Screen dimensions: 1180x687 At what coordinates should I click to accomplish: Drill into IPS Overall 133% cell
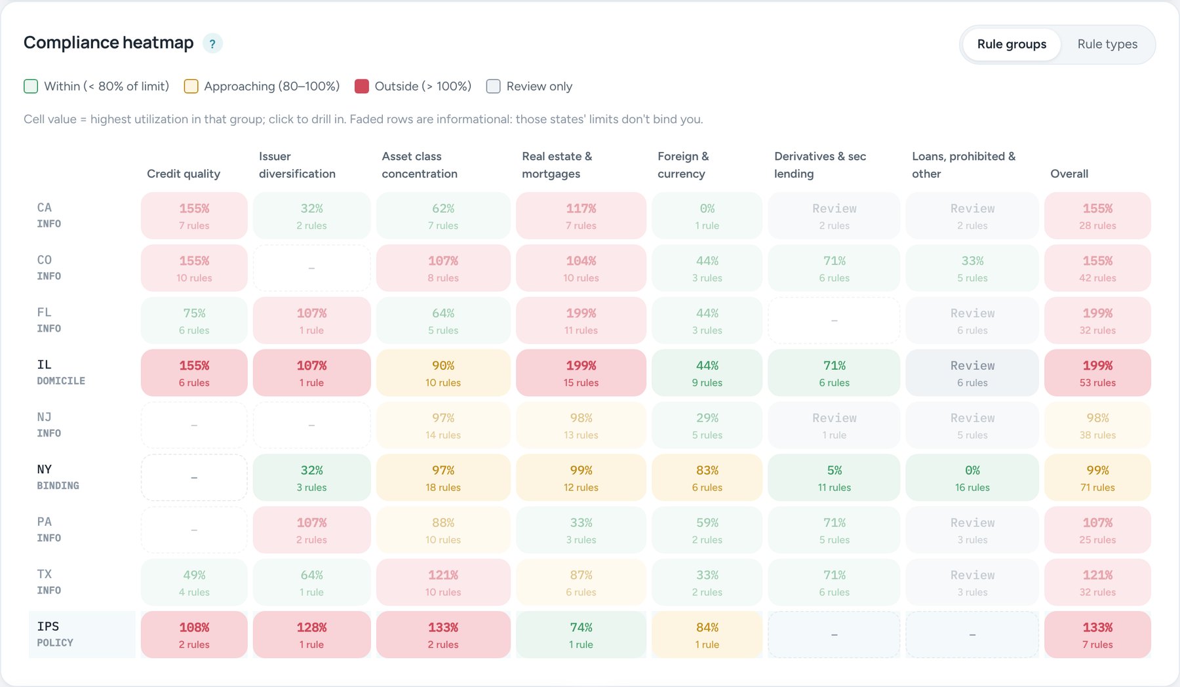[1097, 635]
